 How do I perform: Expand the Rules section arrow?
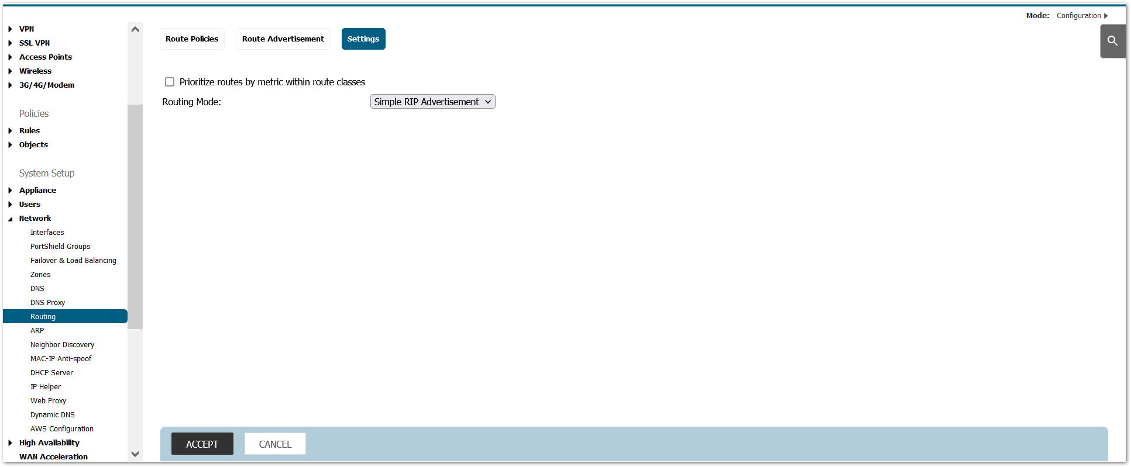(x=10, y=131)
